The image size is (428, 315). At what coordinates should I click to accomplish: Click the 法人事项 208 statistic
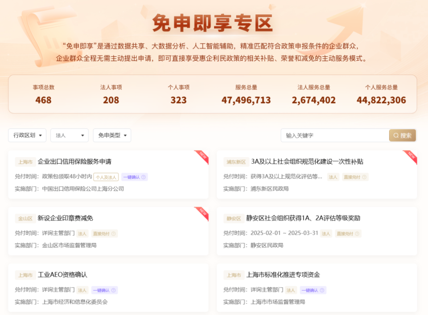tap(111, 94)
